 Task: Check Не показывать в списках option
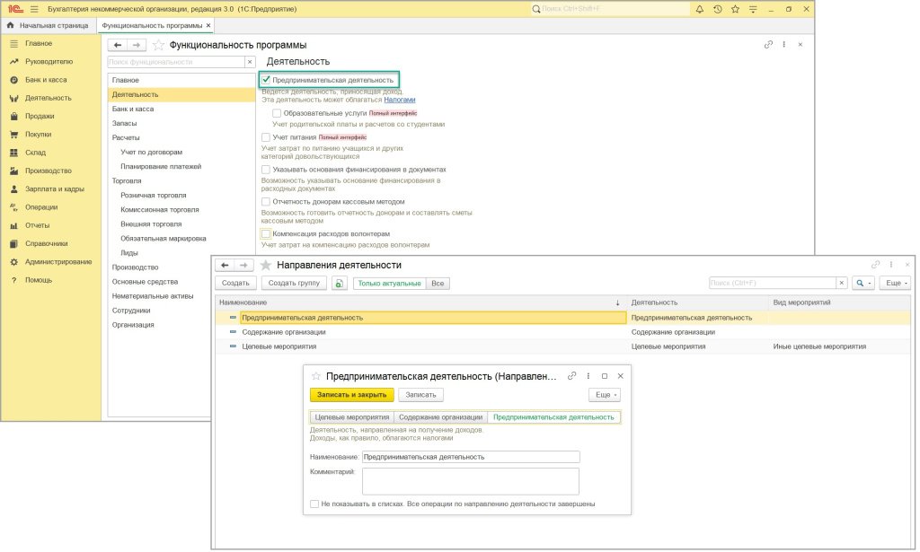click(314, 504)
